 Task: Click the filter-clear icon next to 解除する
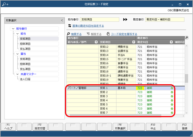[x=88, y=34]
